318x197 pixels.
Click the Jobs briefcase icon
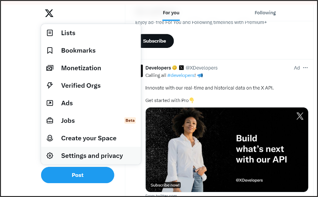pyautogui.click(x=50, y=121)
